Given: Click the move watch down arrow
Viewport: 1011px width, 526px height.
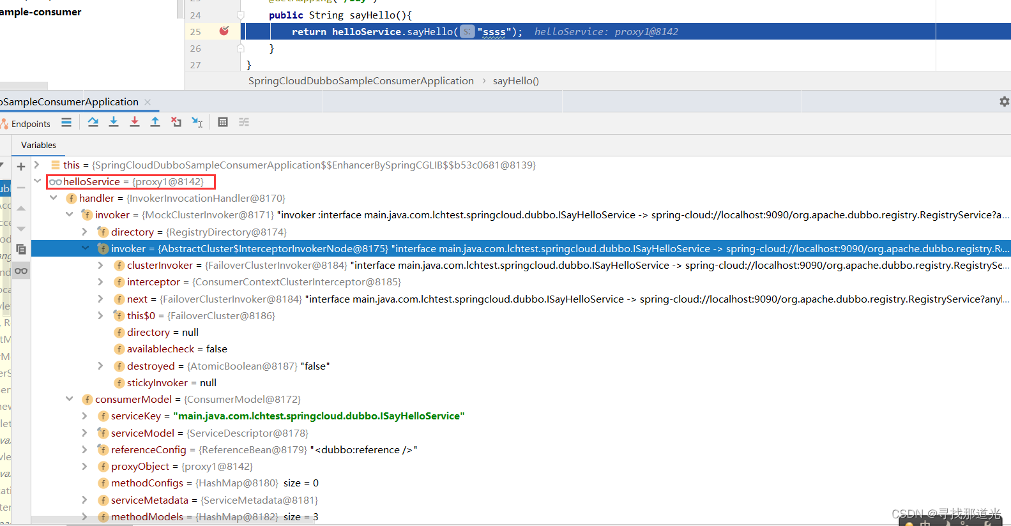Looking at the screenshot, I should [x=21, y=229].
